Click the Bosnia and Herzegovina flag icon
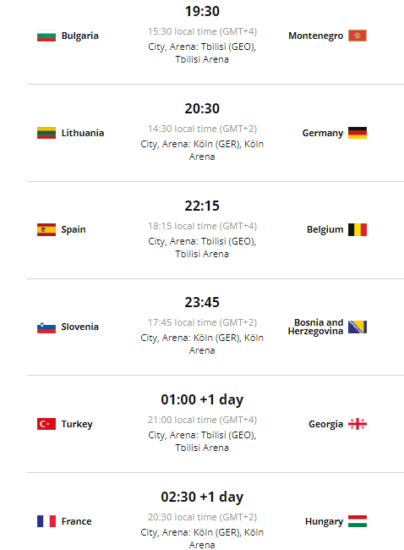 point(358,327)
